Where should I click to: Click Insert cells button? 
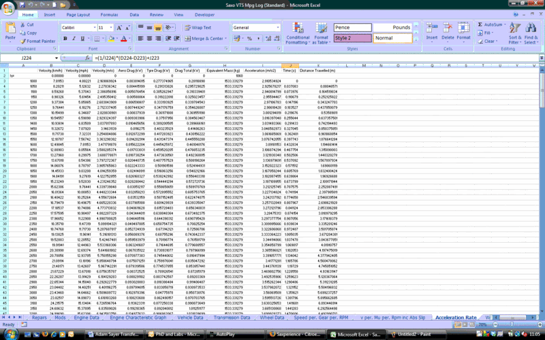tap(432, 33)
